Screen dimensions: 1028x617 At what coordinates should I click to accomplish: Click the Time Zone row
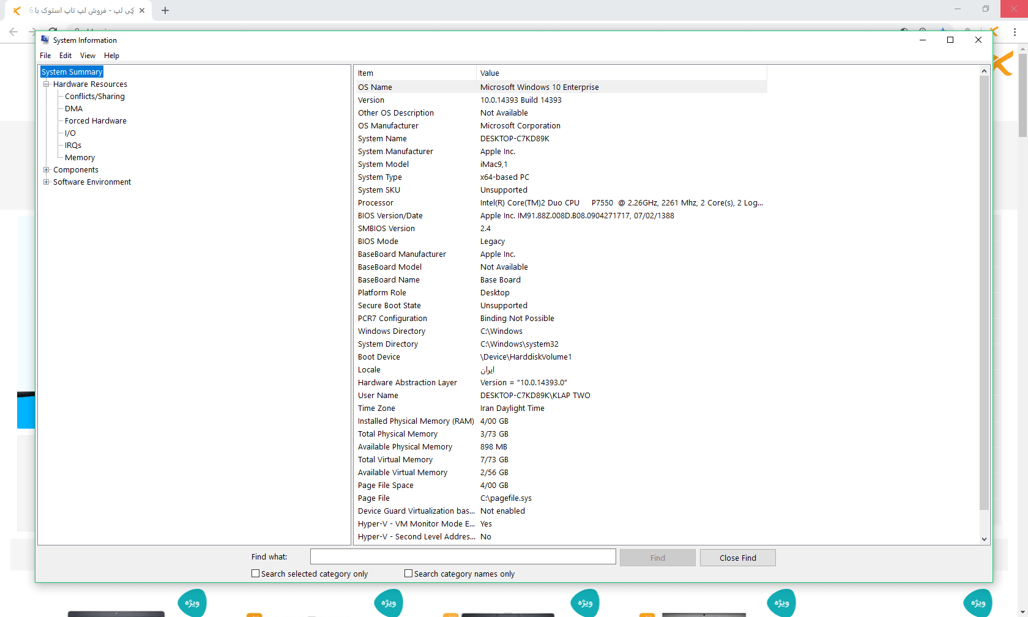tap(561, 408)
